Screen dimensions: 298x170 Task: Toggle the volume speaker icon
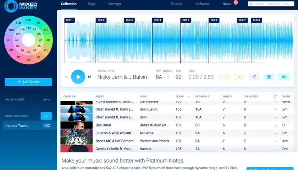[x=284, y=77]
